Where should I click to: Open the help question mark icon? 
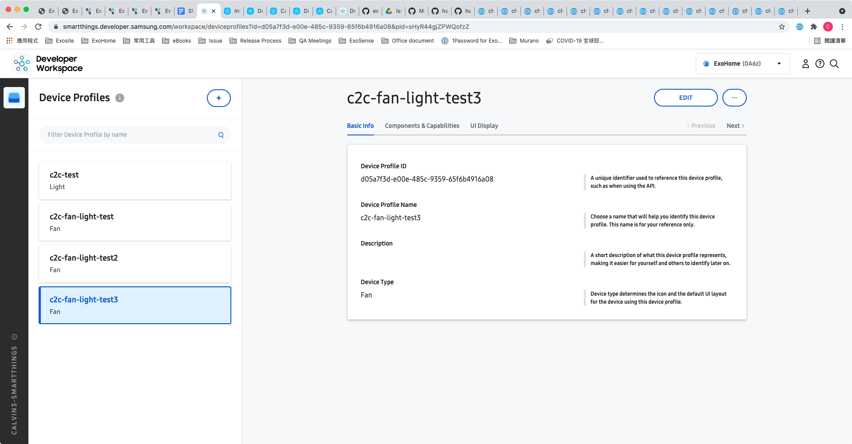click(x=820, y=63)
